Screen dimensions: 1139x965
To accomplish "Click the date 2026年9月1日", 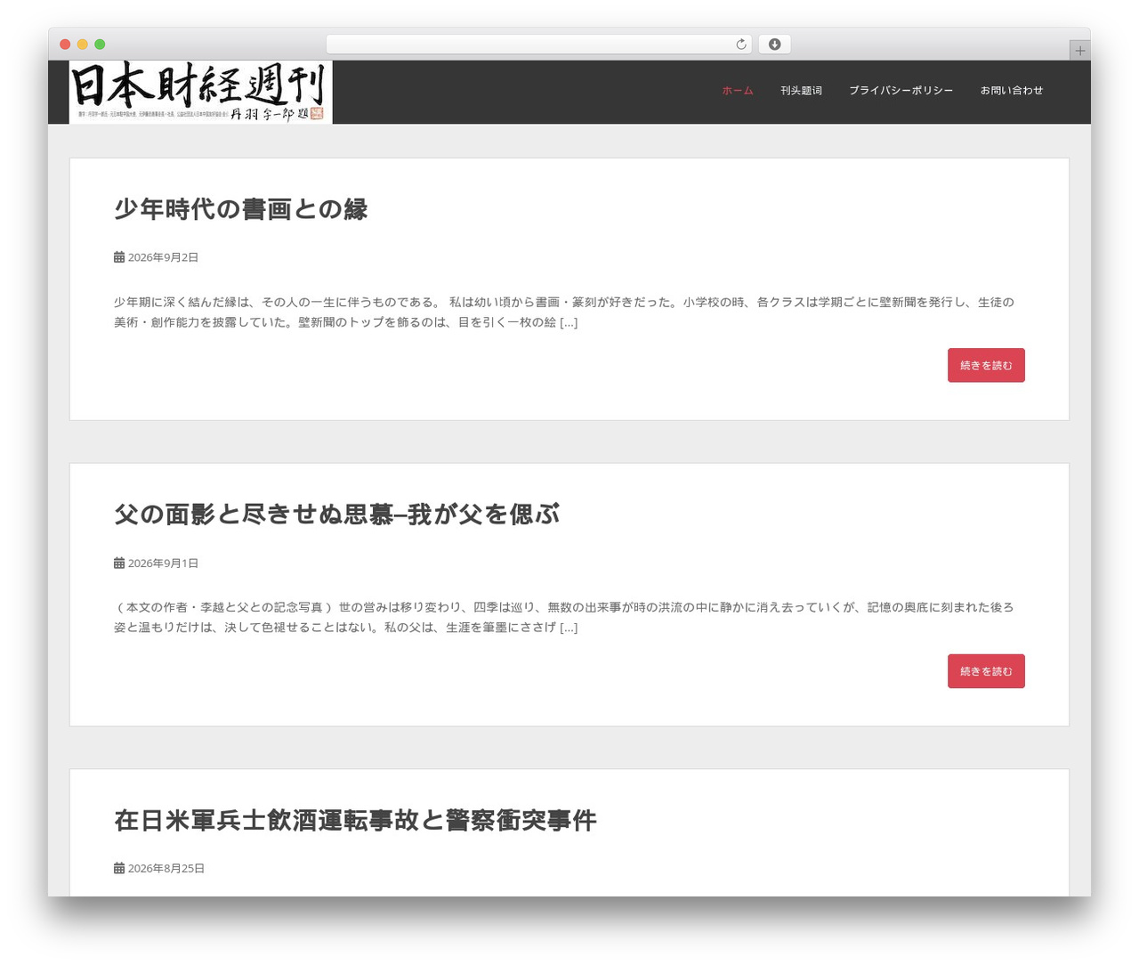I will tap(163, 563).
